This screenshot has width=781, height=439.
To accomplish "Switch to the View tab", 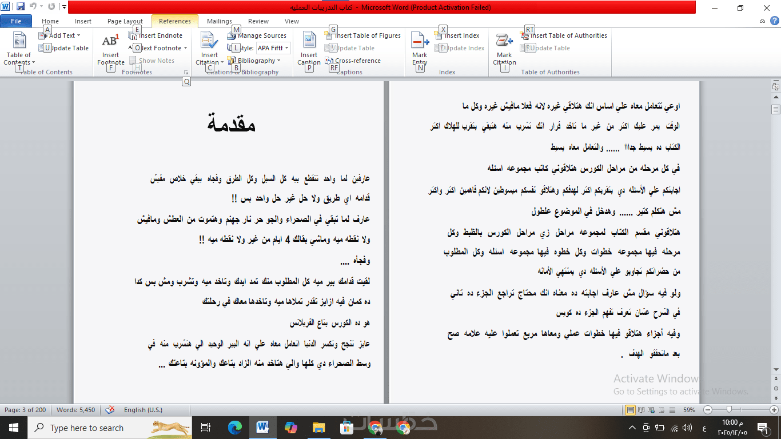I will (292, 21).
